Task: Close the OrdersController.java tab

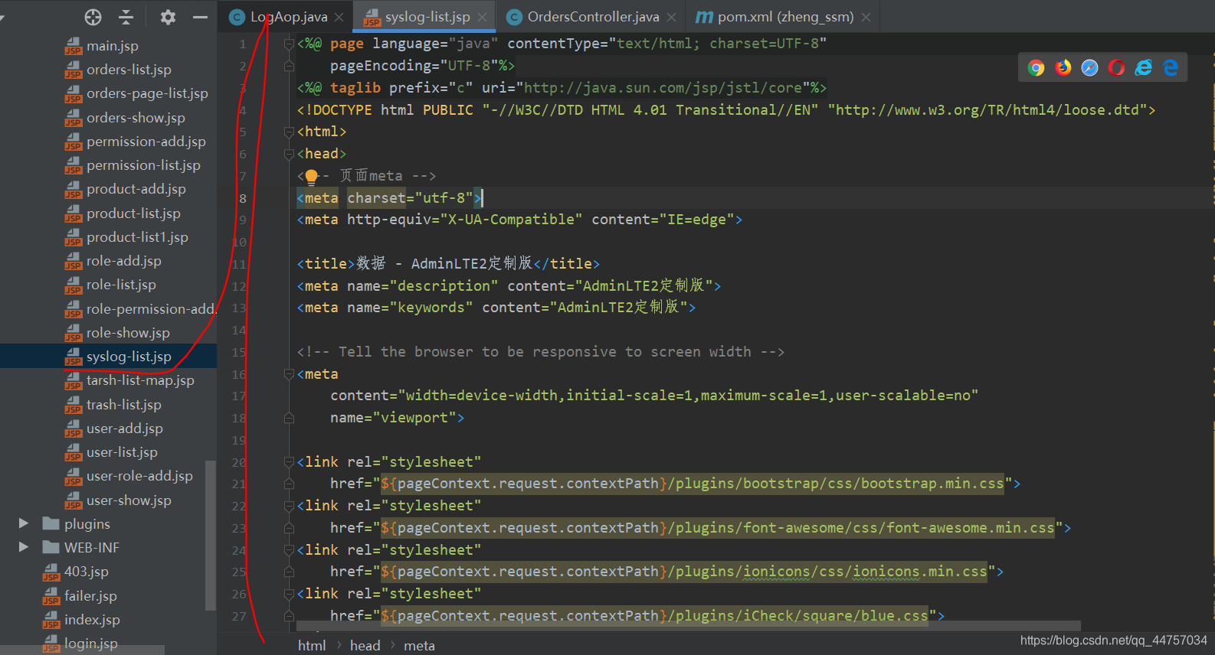Action: pyautogui.click(x=671, y=17)
